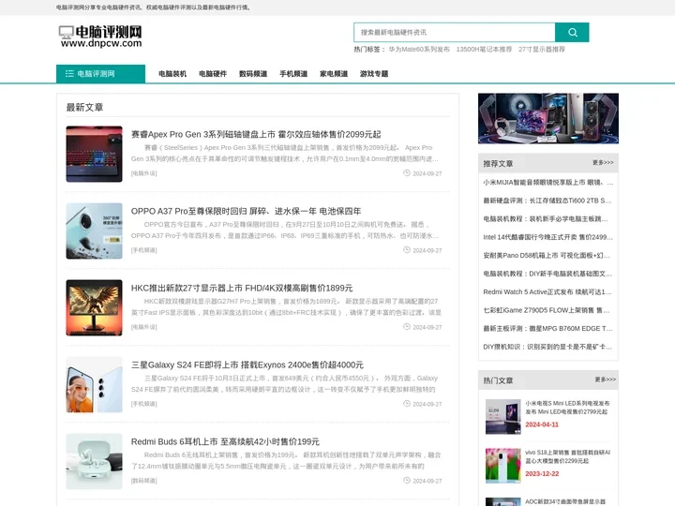Open the 数码频道 nav item
This screenshot has width=675, height=506.
pyautogui.click(x=253, y=74)
